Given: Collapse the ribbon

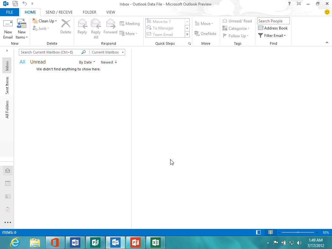Looking at the screenshot, I should click(327, 42).
